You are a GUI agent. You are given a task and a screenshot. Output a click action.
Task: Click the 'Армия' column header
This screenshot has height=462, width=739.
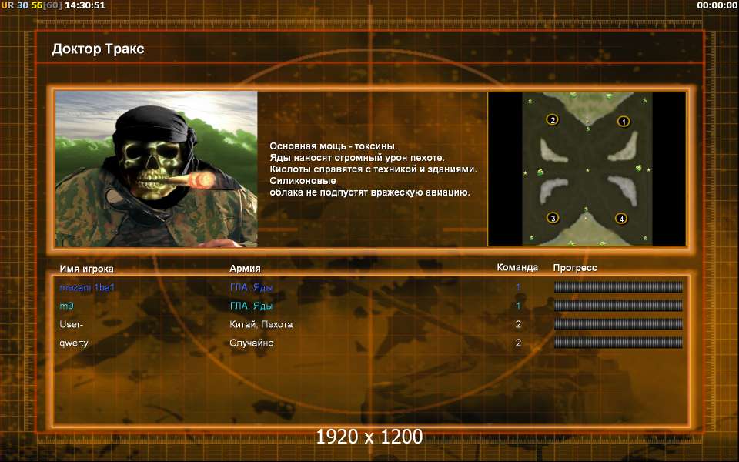(245, 268)
